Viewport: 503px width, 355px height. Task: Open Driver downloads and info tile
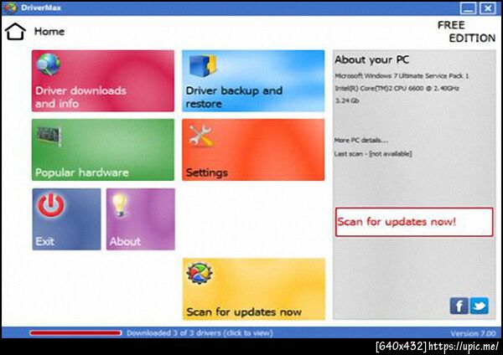(x=103, y=80)
